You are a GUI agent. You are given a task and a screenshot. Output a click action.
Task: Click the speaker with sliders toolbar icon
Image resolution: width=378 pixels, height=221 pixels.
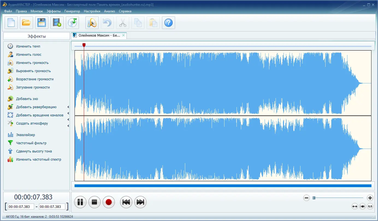click(92, 23)
